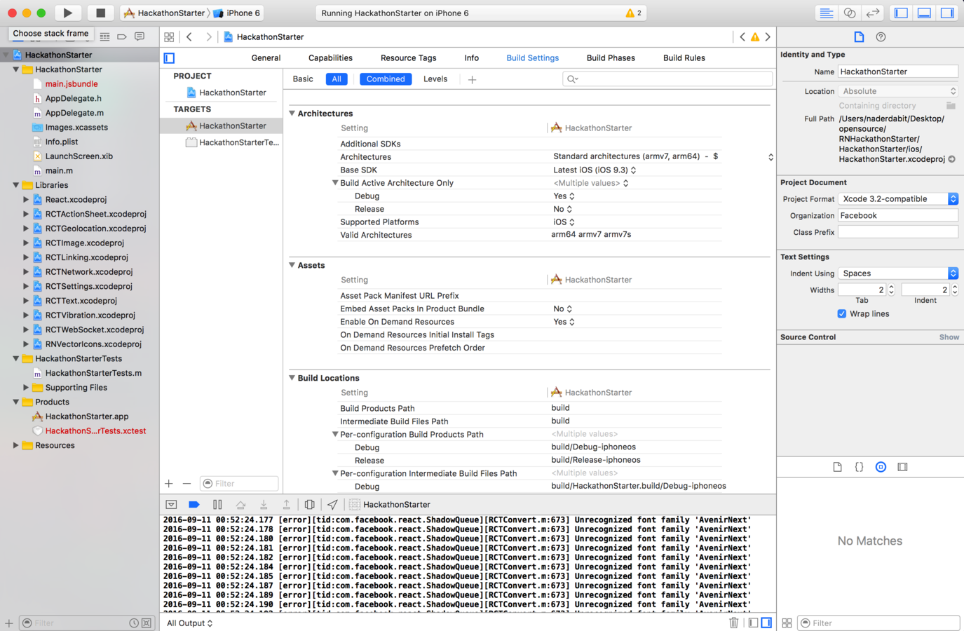
Task: Open the General tab
Action: [266, 58]
